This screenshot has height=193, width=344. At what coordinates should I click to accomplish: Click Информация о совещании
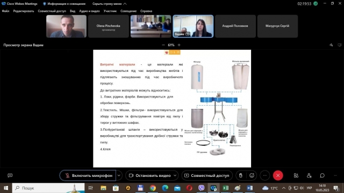tap(64, 4)
